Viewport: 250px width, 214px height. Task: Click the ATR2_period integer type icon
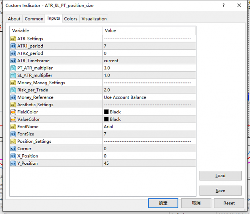[13, 53]
